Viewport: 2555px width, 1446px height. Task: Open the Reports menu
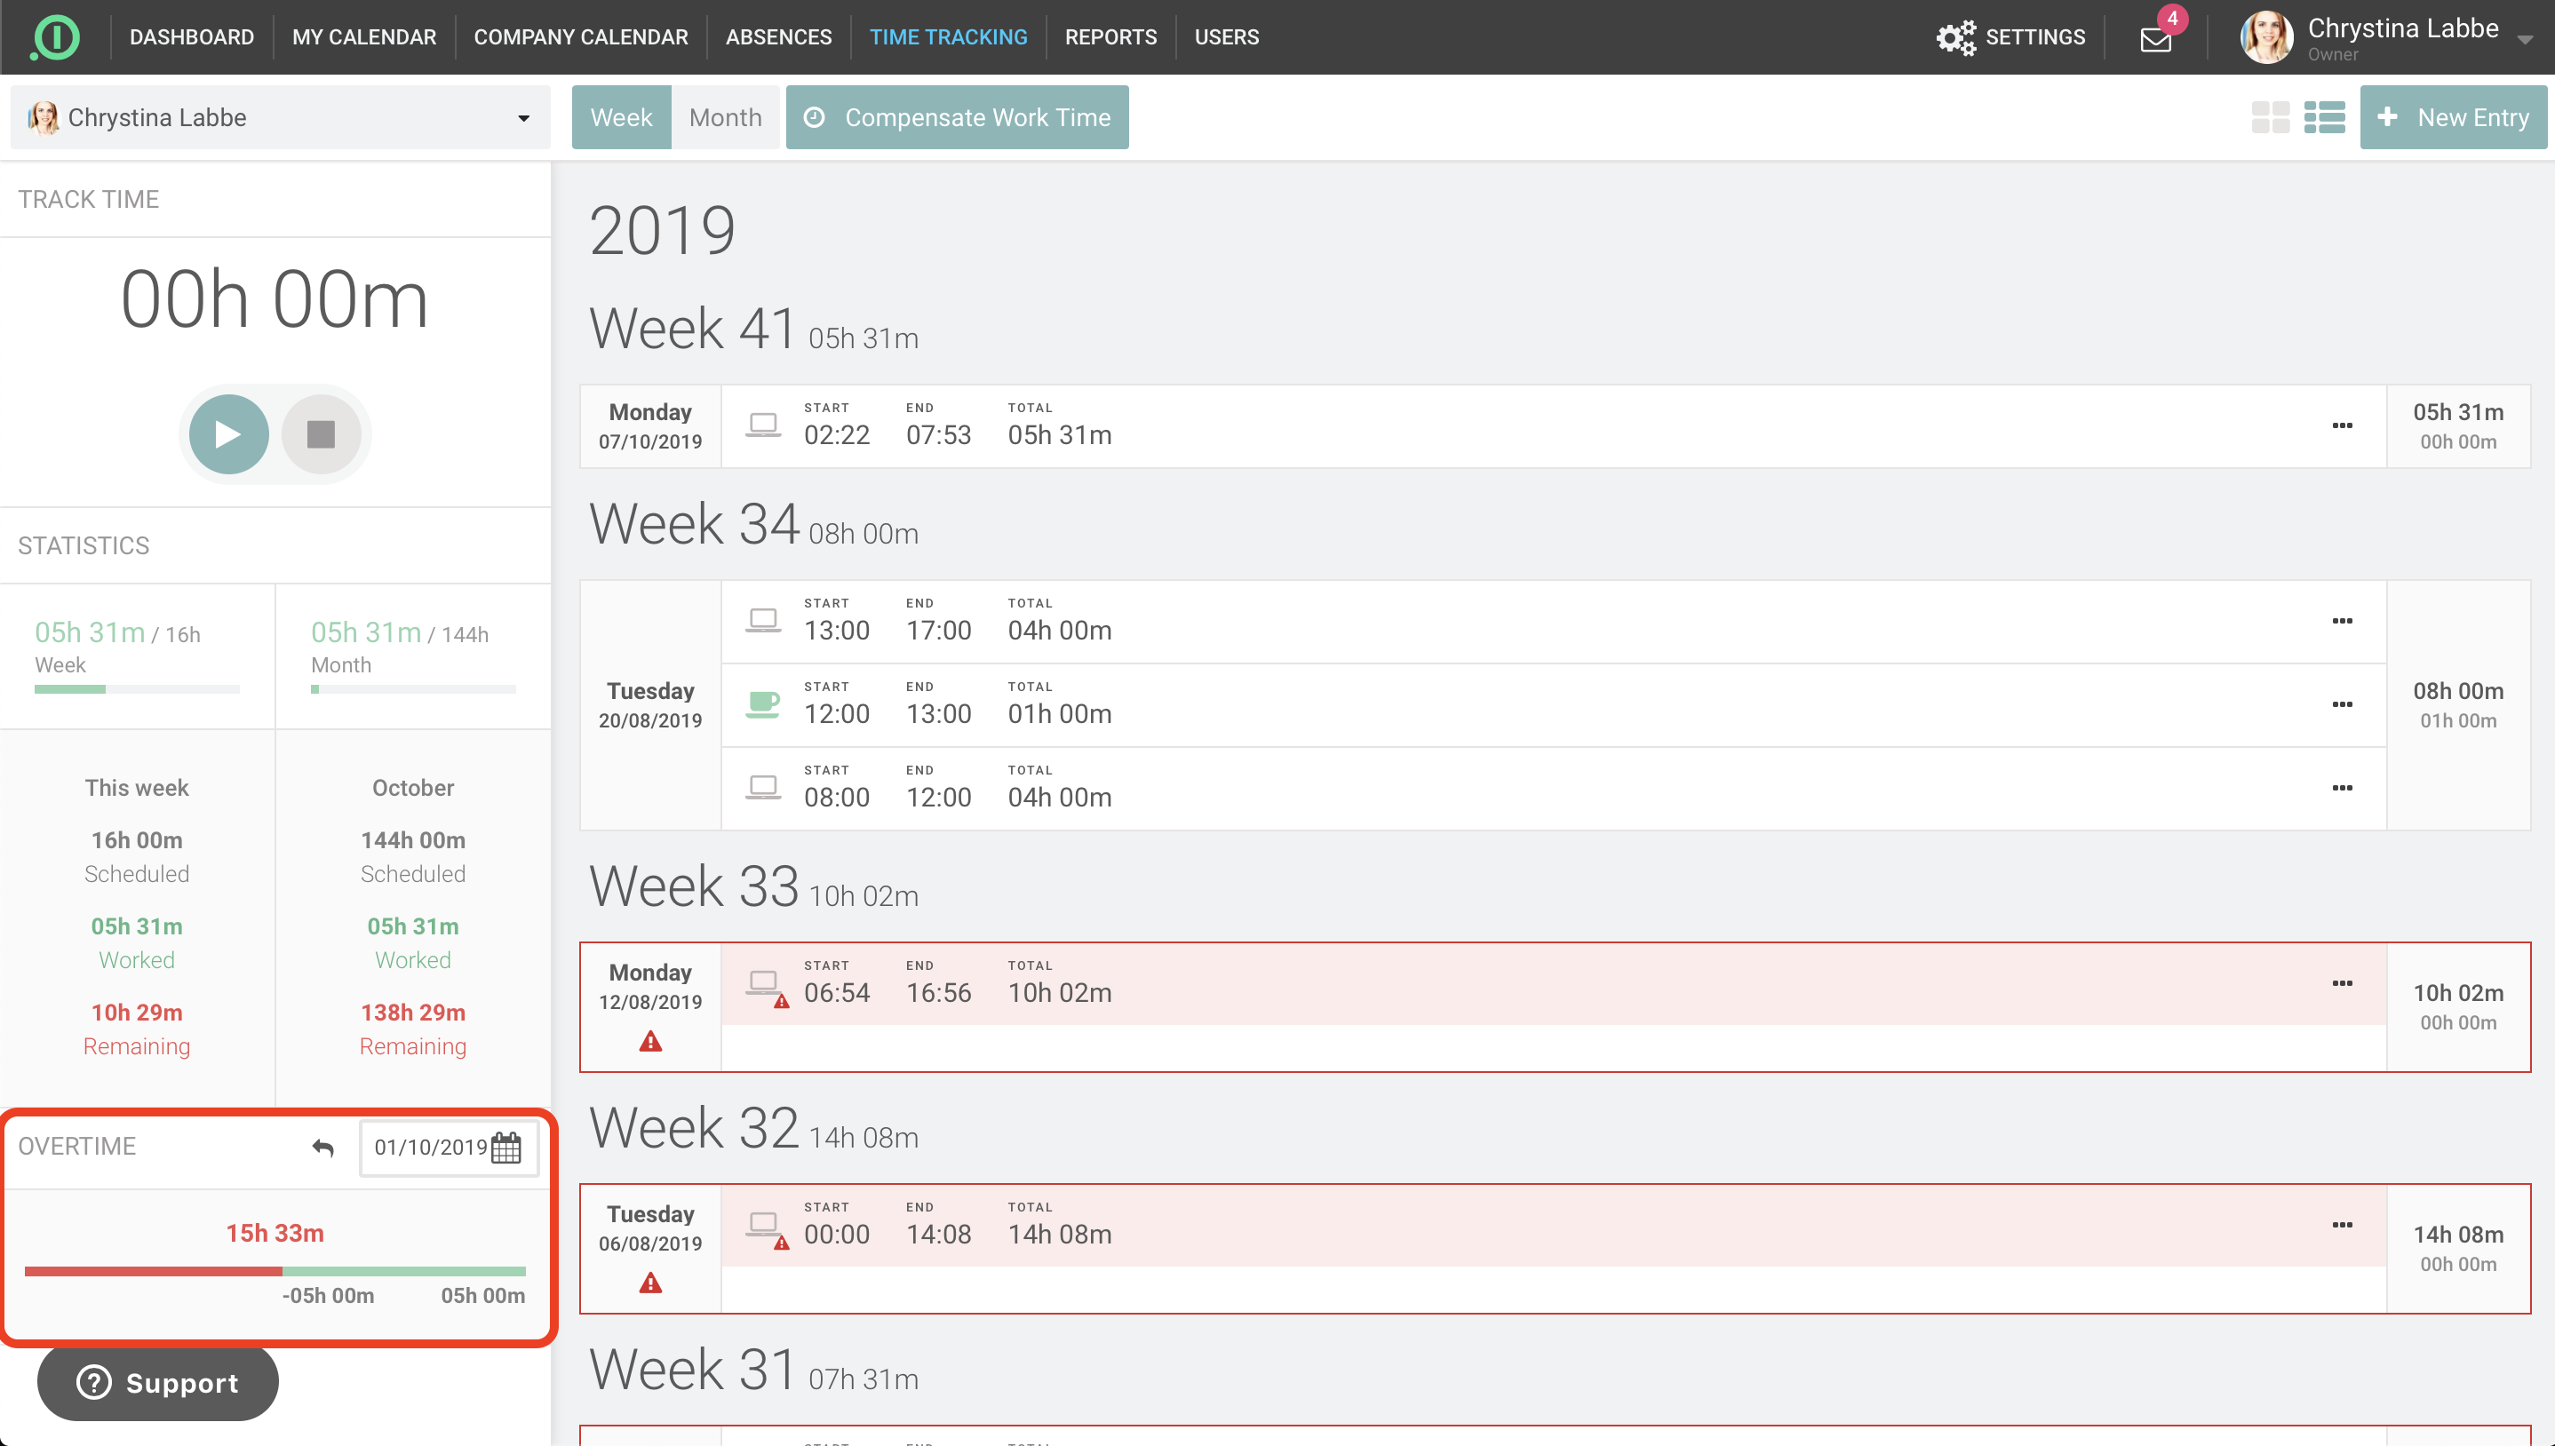(1110, 37)
